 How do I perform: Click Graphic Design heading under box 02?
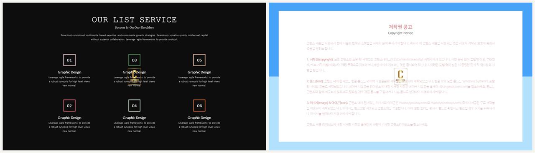pyautogui.click(x=69, y=118)
